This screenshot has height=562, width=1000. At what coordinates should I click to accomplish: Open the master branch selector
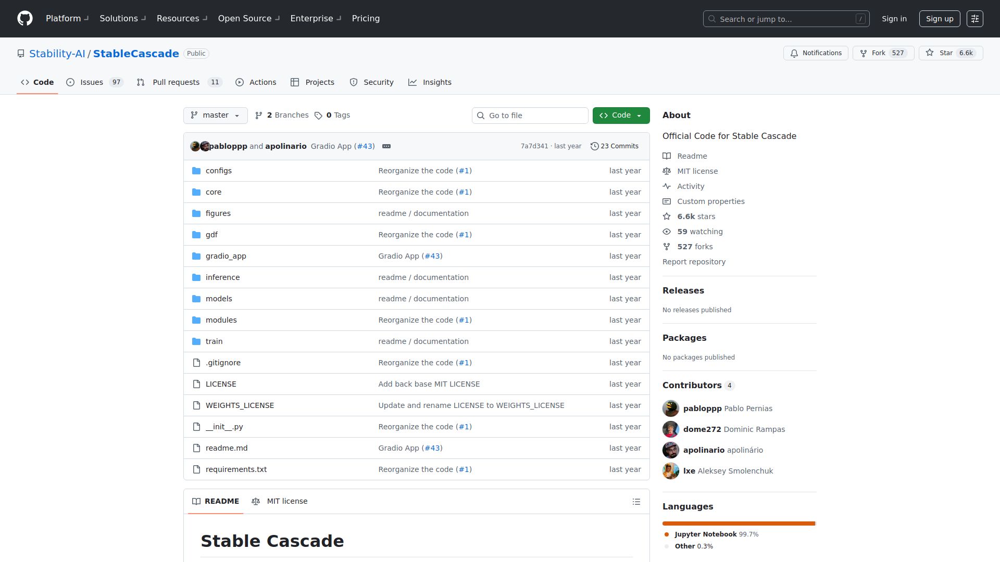pyautogui.click(x=215, y=115)
